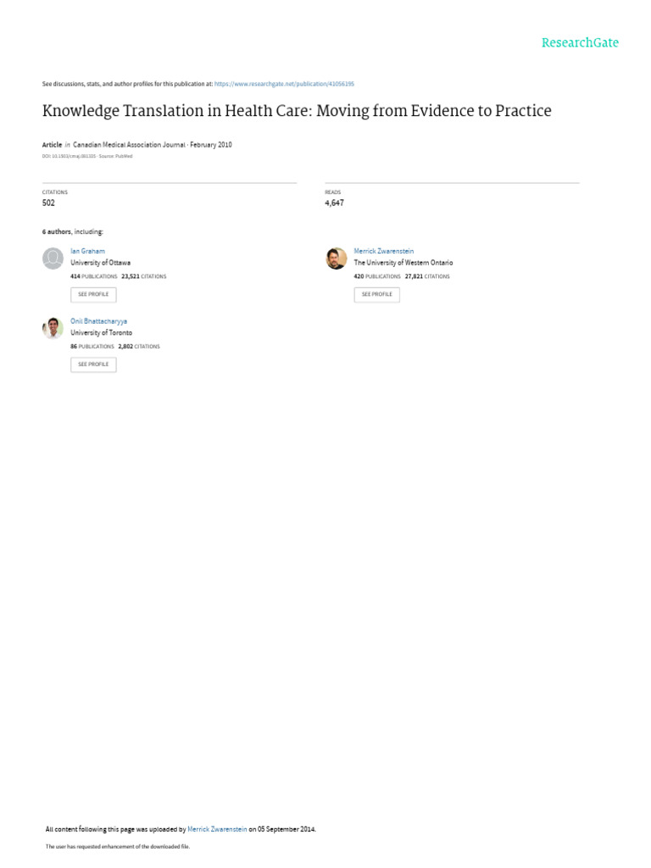Screen dimensions: 651x868
Task: Click the Canadian Medical Association Journal name
Action: click(129, 144)
